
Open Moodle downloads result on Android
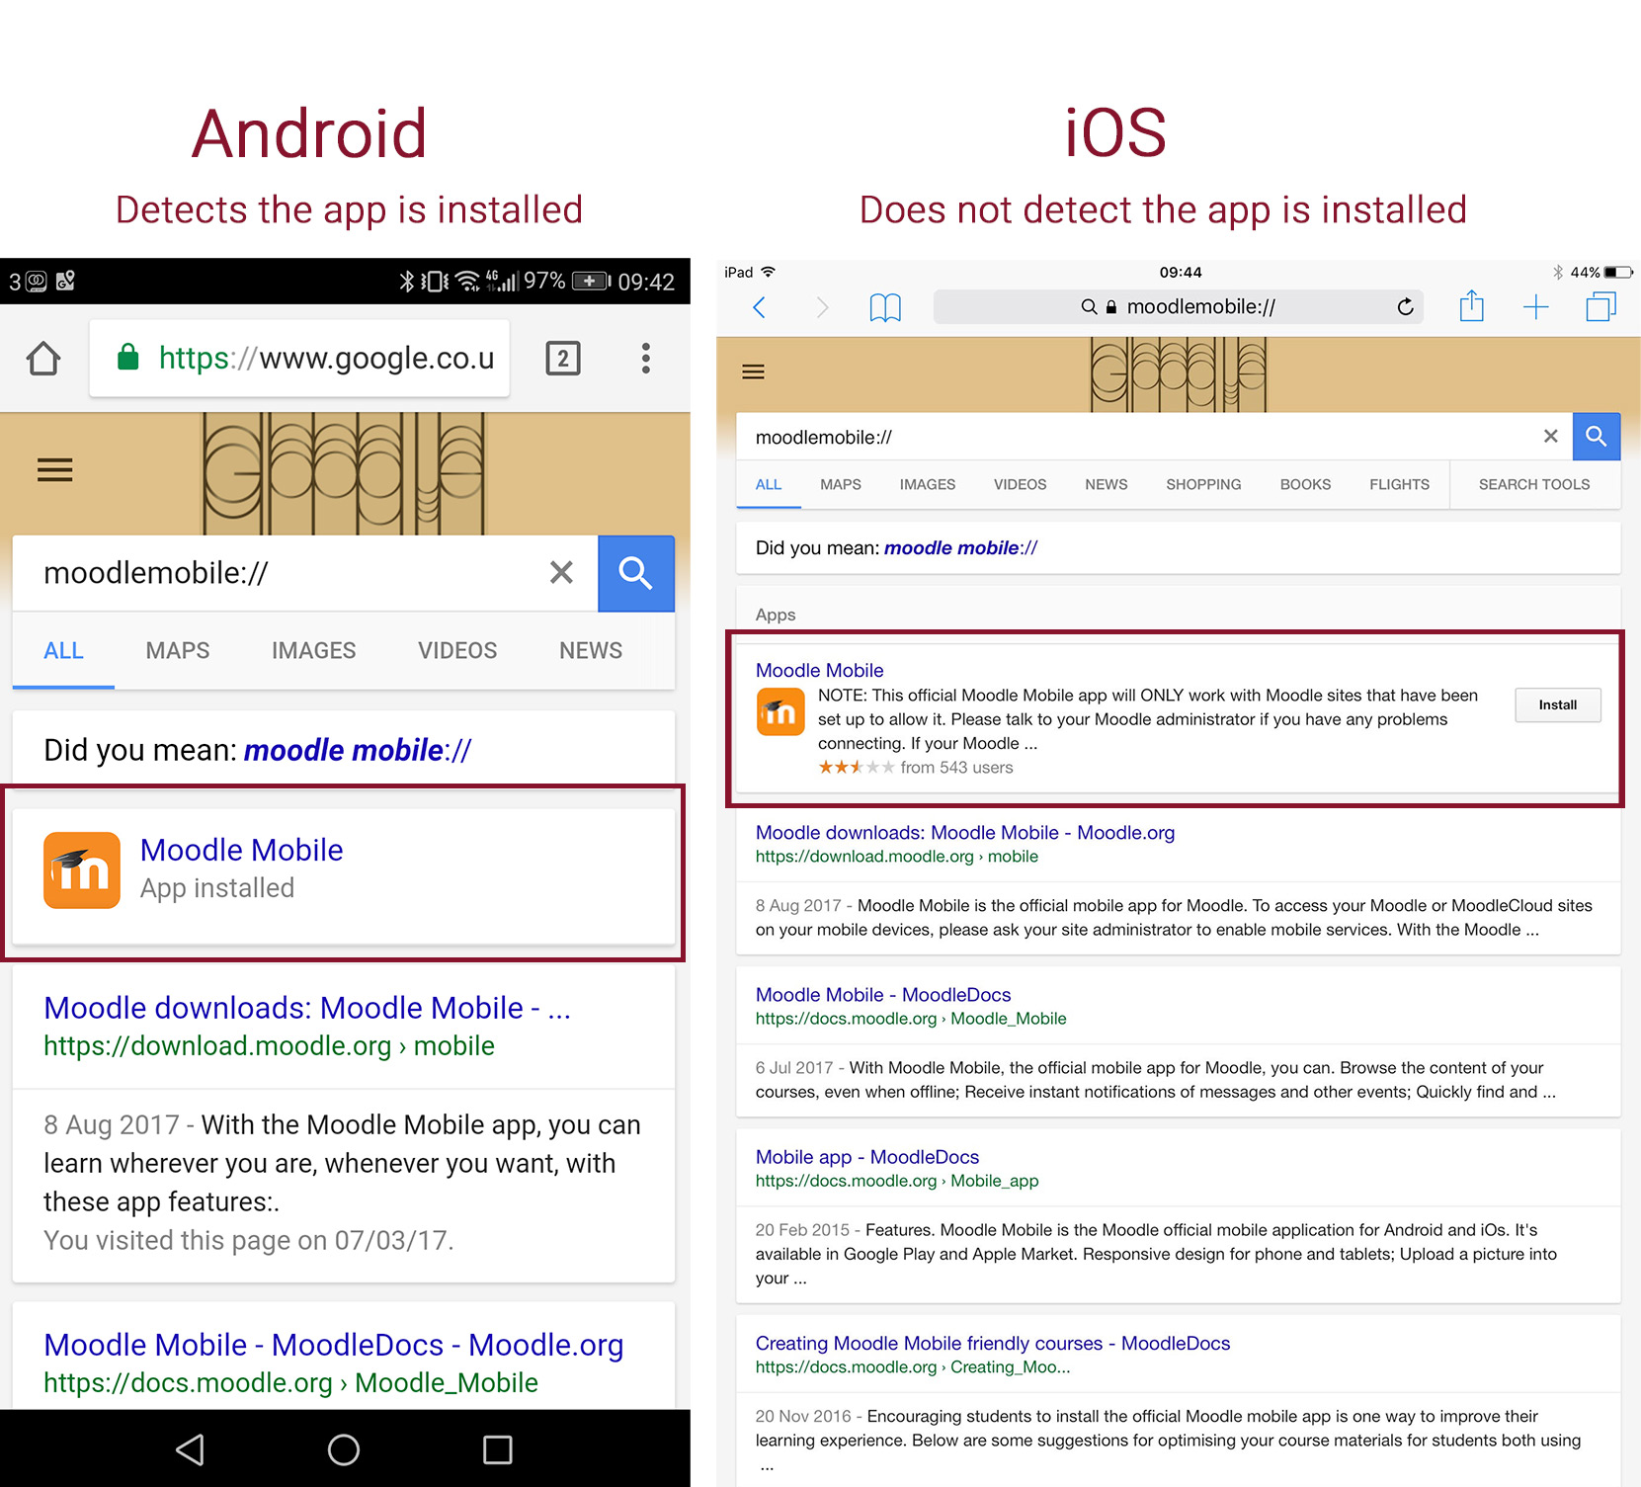(307, 1008)
